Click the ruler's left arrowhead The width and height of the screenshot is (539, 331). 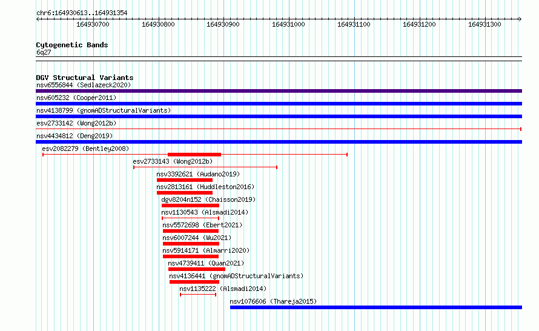[38, 19]
